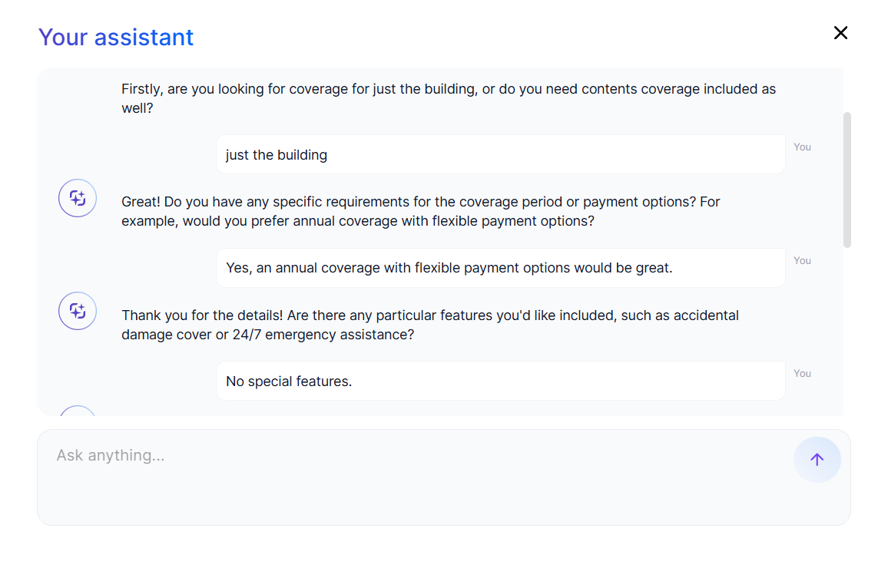Click assistant avatar beside coverage period question
Viewport: 888px width, 568px height.
click(x=78, y=198)
